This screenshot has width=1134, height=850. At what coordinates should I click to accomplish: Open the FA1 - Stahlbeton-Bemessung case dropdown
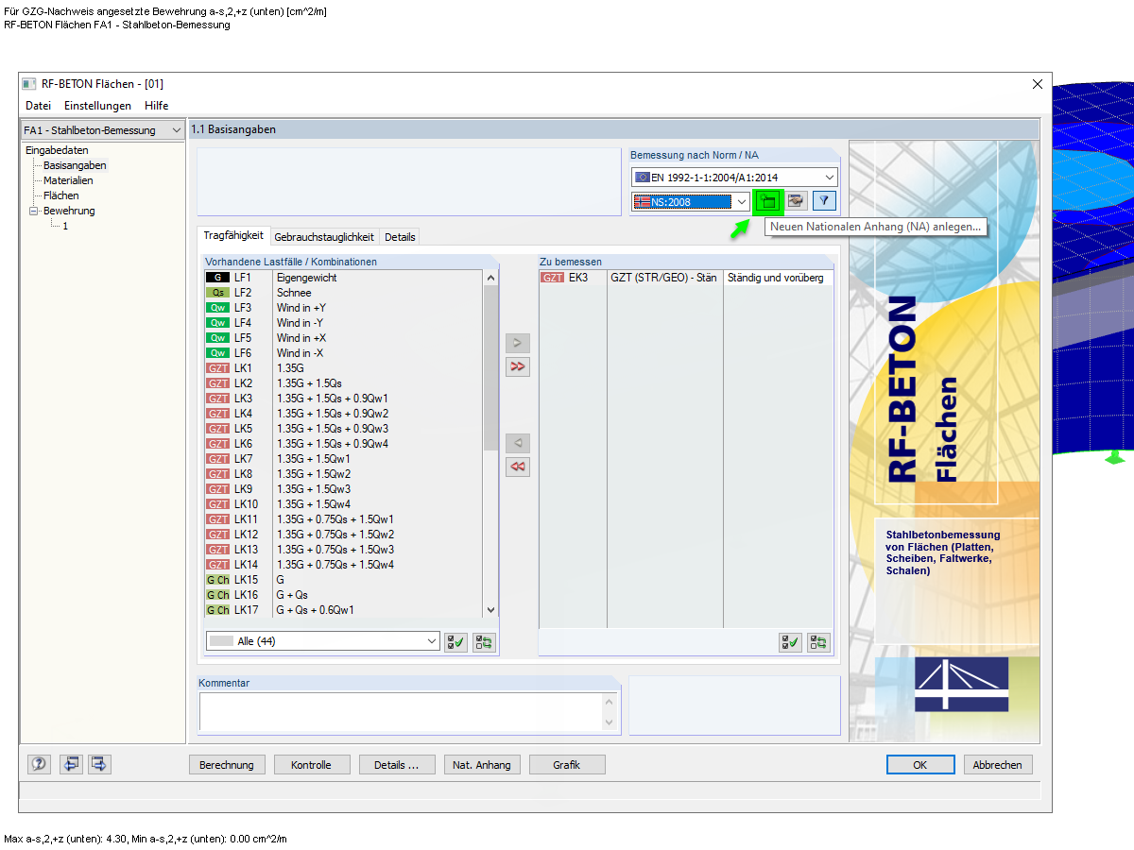click(103, 129)
